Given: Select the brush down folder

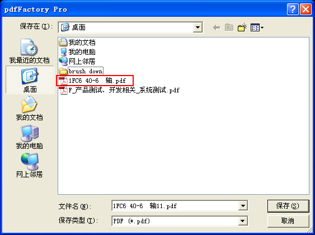Looking at the screenshot, I should coord(81,71).
